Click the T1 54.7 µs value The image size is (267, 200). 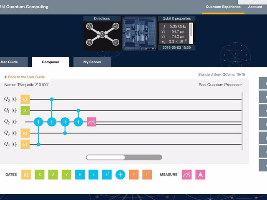coord(178,31)
